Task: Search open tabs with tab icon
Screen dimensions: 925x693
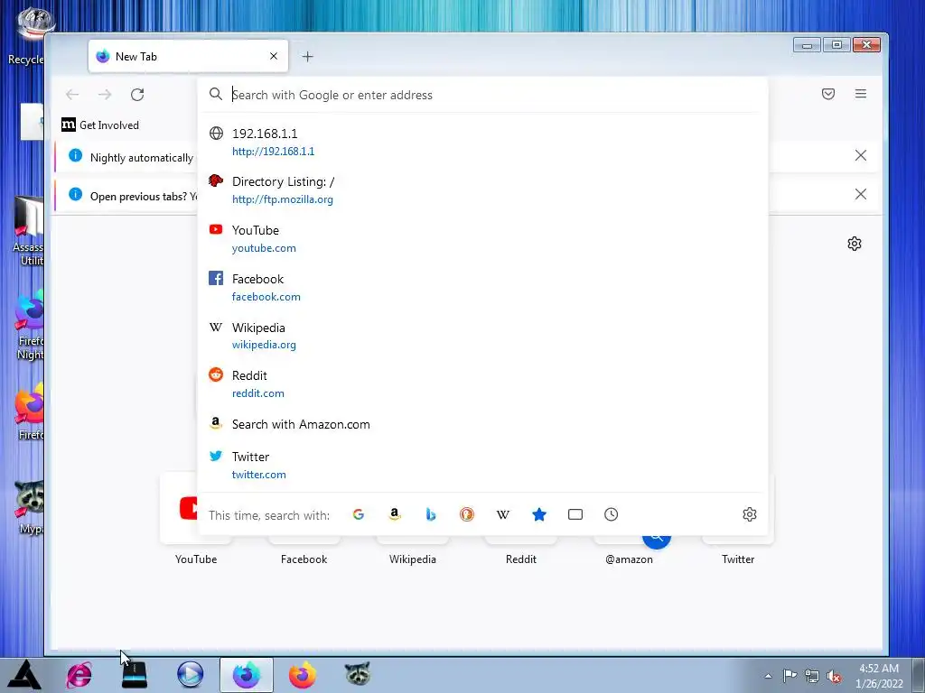Action: (x=575, y=514)
